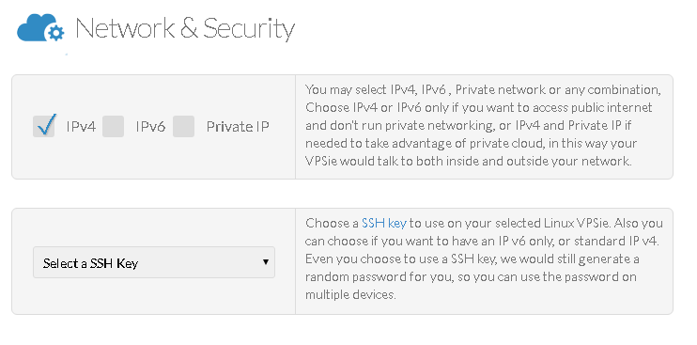Uncheck the IPv4 checkbox
The height and width of the screenshot is (345, 697).
click(43, 127)
